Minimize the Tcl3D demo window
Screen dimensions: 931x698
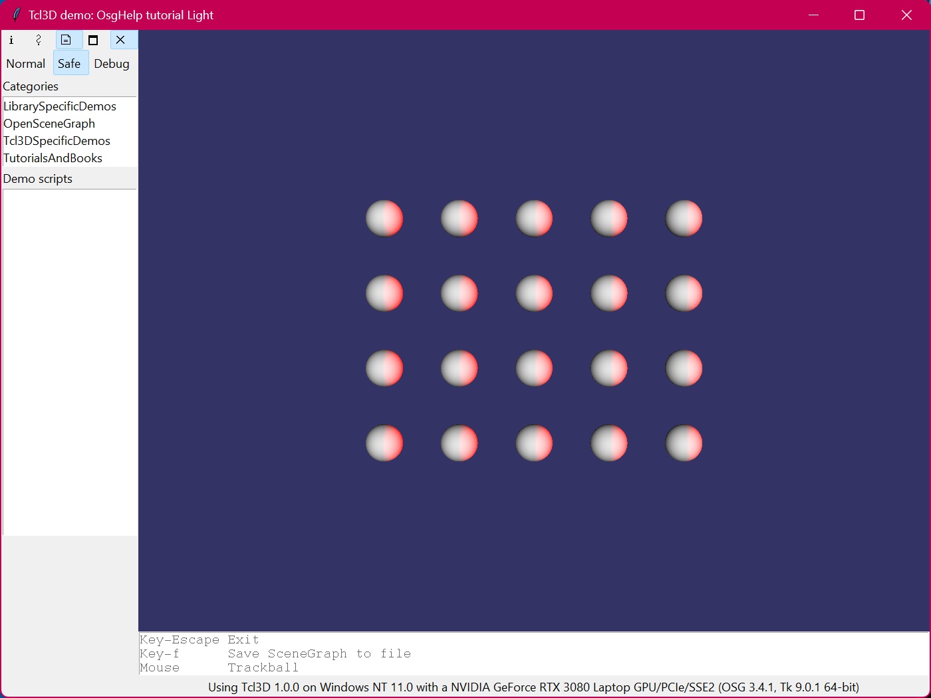point(813,15)
